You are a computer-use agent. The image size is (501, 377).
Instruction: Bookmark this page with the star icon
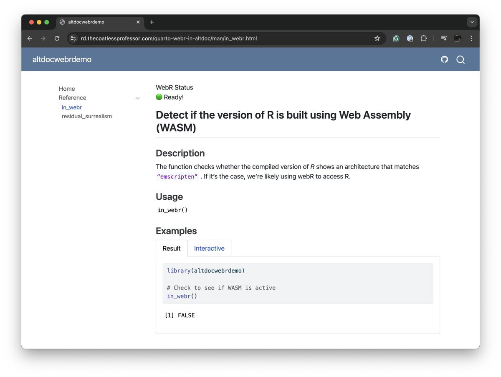tap(377, 38)
